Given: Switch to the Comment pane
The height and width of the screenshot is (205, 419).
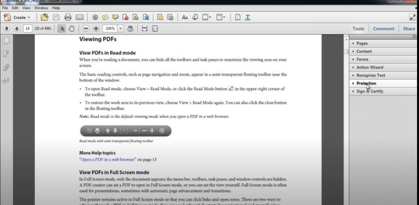Looking at the screenshot, I should (x=384, y=29).
